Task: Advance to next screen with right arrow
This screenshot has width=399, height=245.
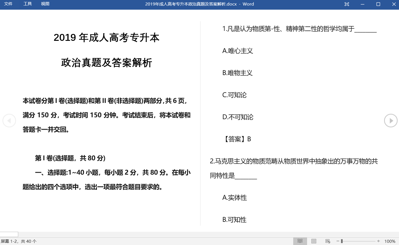Action: pos(391,121)
